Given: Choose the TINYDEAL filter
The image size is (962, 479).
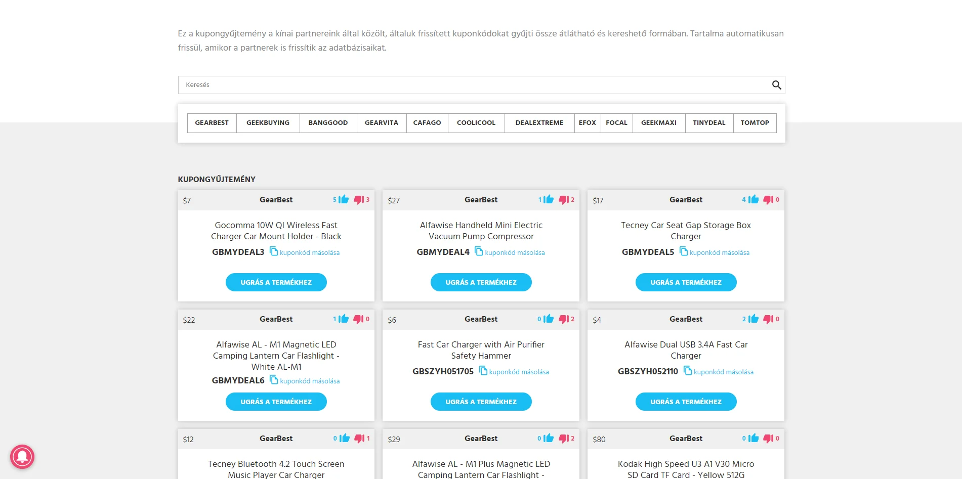Looking at the screenshot, I should pyautogui.click(x=709, y=123).
